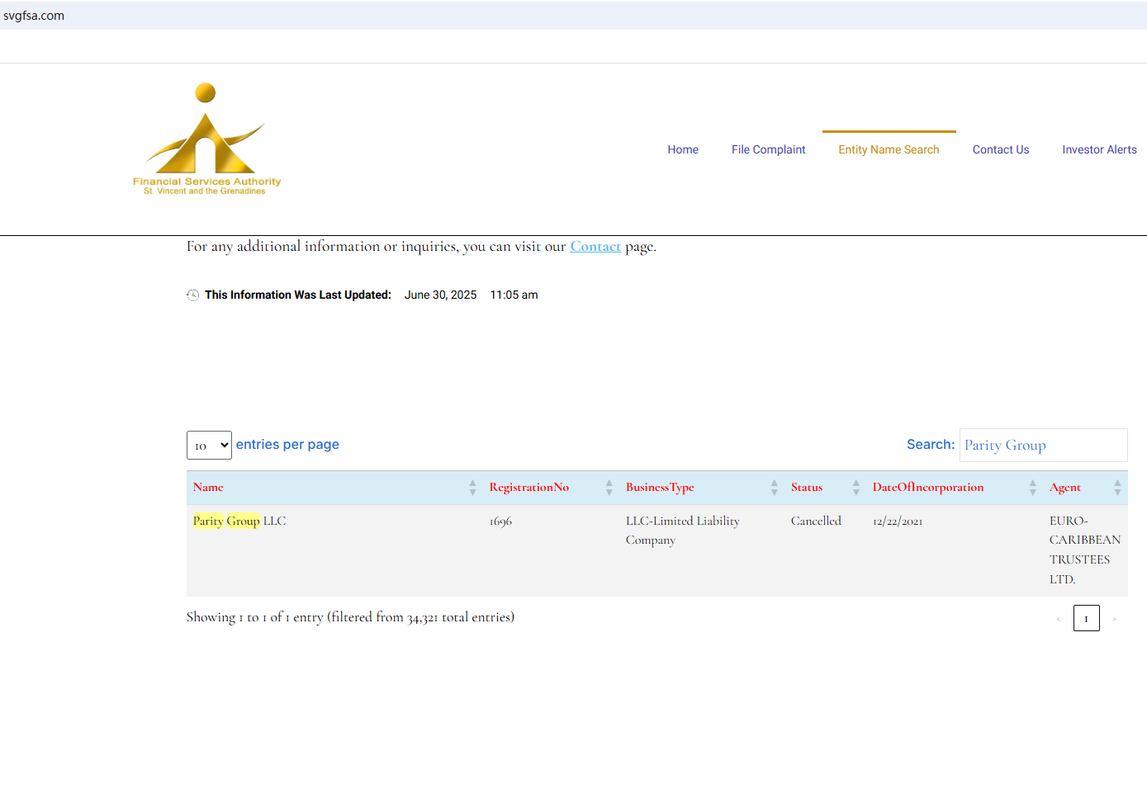Screen dimensions: 1147x807
Task: Open Investor Alerts page
Action: (1099, 149)
